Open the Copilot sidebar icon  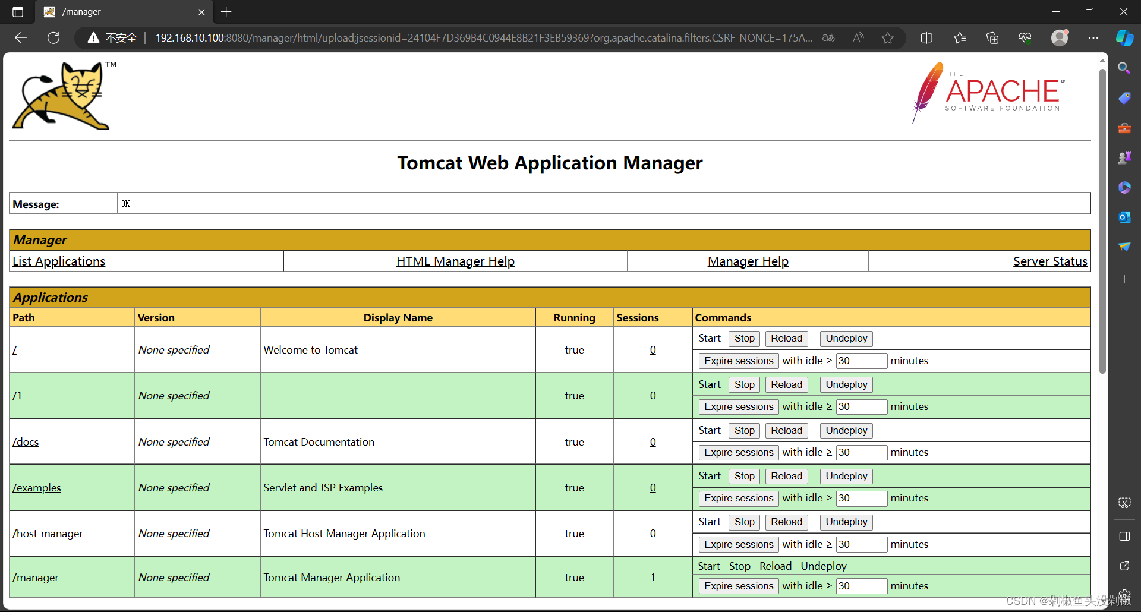tap(1124, 38)
